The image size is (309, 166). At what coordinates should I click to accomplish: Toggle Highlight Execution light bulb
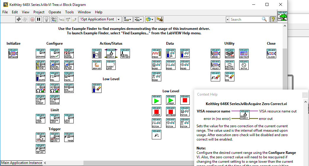pyautogui.click(x=46, y=19)
